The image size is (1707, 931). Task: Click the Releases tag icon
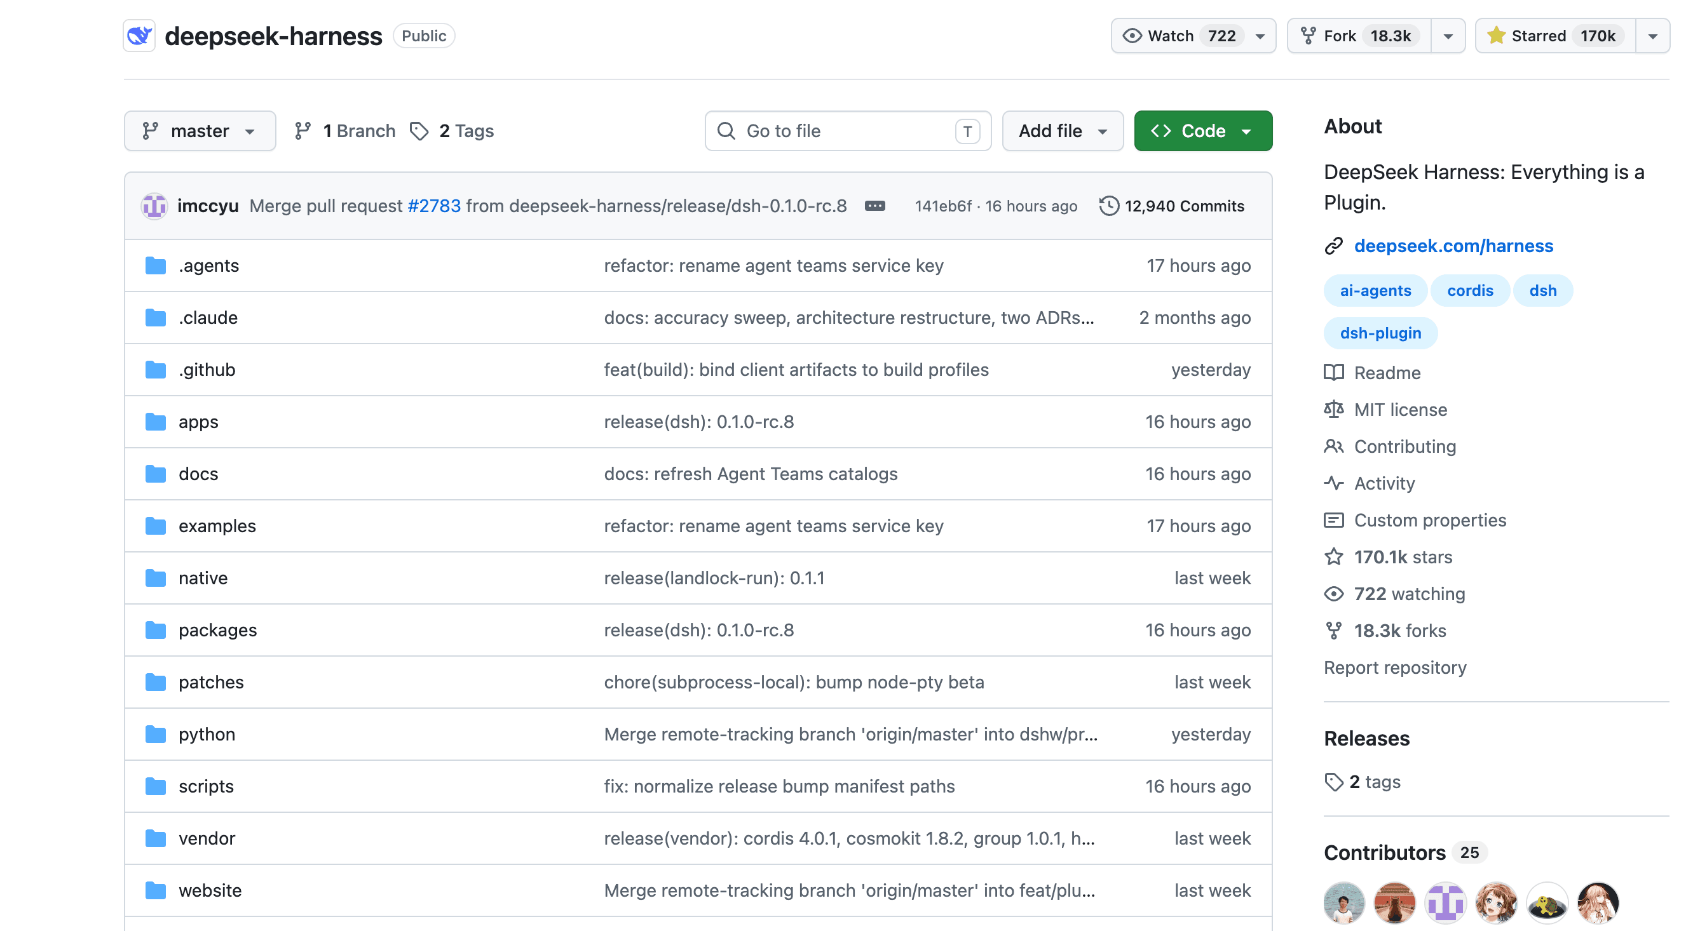1333,782
